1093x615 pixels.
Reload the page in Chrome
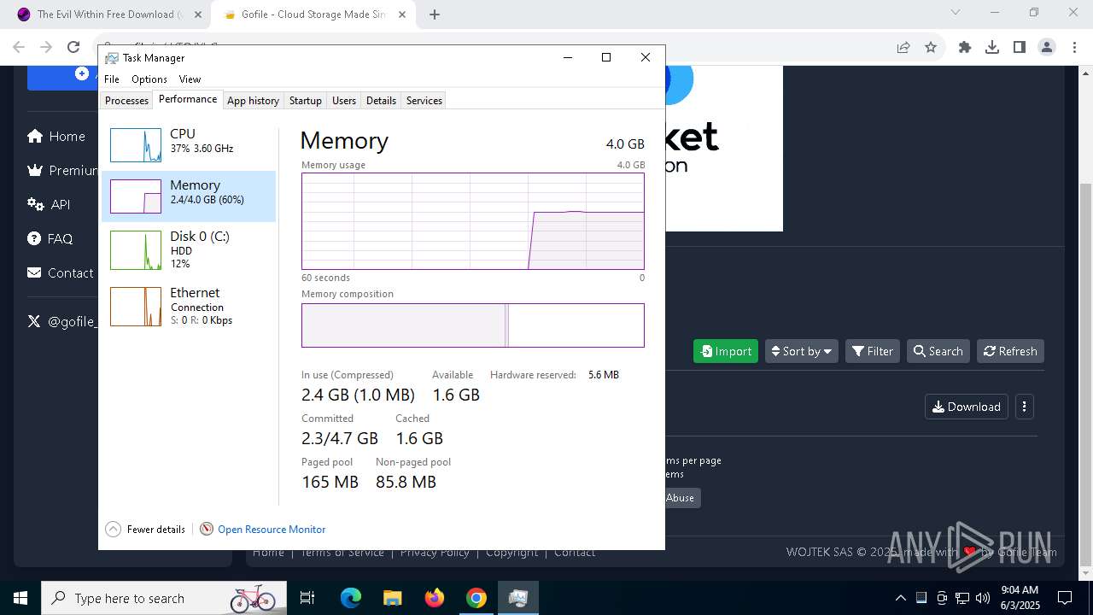click(x=73, y=47)
